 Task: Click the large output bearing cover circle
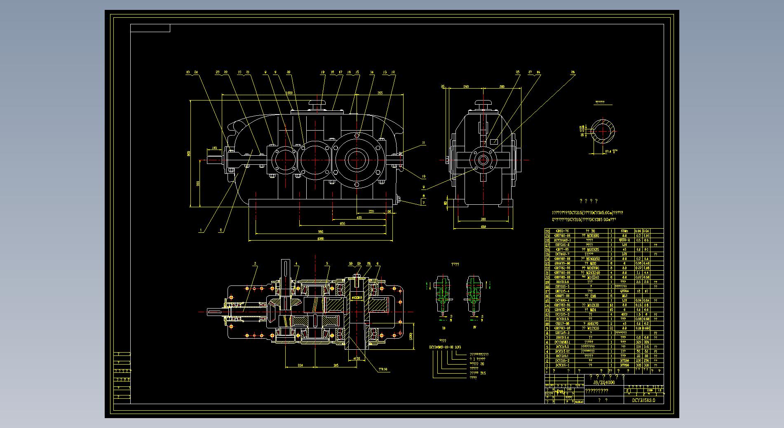point(357,160)
